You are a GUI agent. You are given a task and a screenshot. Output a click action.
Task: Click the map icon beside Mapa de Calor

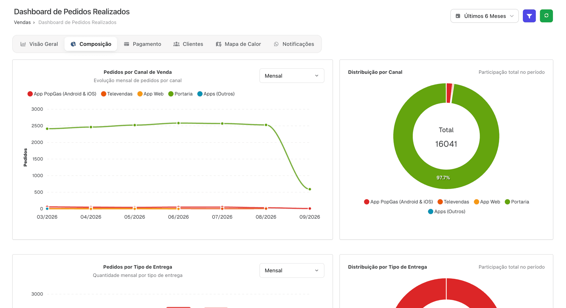tap(219, 44)
